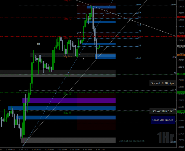Select the 6 Jul 04:00 time label
The width and height of the screenshot is (185, 151).
88,150
